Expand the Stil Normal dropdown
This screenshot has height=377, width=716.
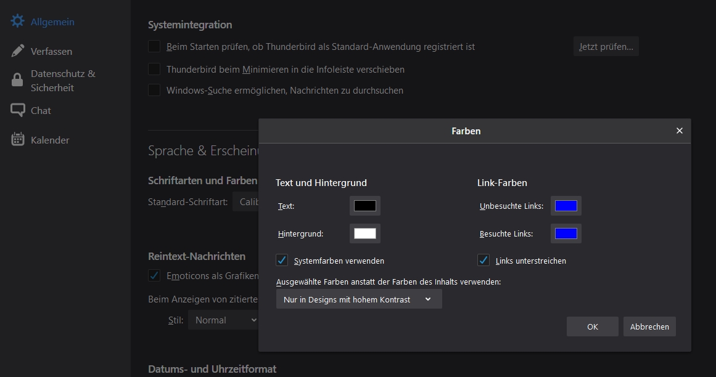tap(224, 320)
